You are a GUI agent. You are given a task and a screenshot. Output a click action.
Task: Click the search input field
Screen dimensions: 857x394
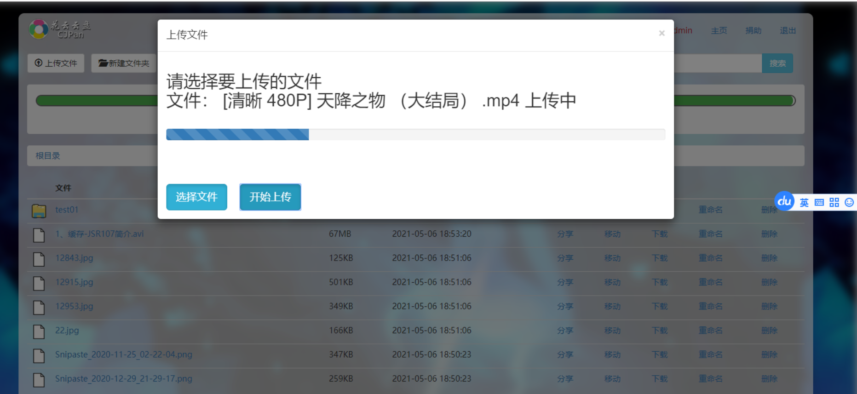coord(718,63)
